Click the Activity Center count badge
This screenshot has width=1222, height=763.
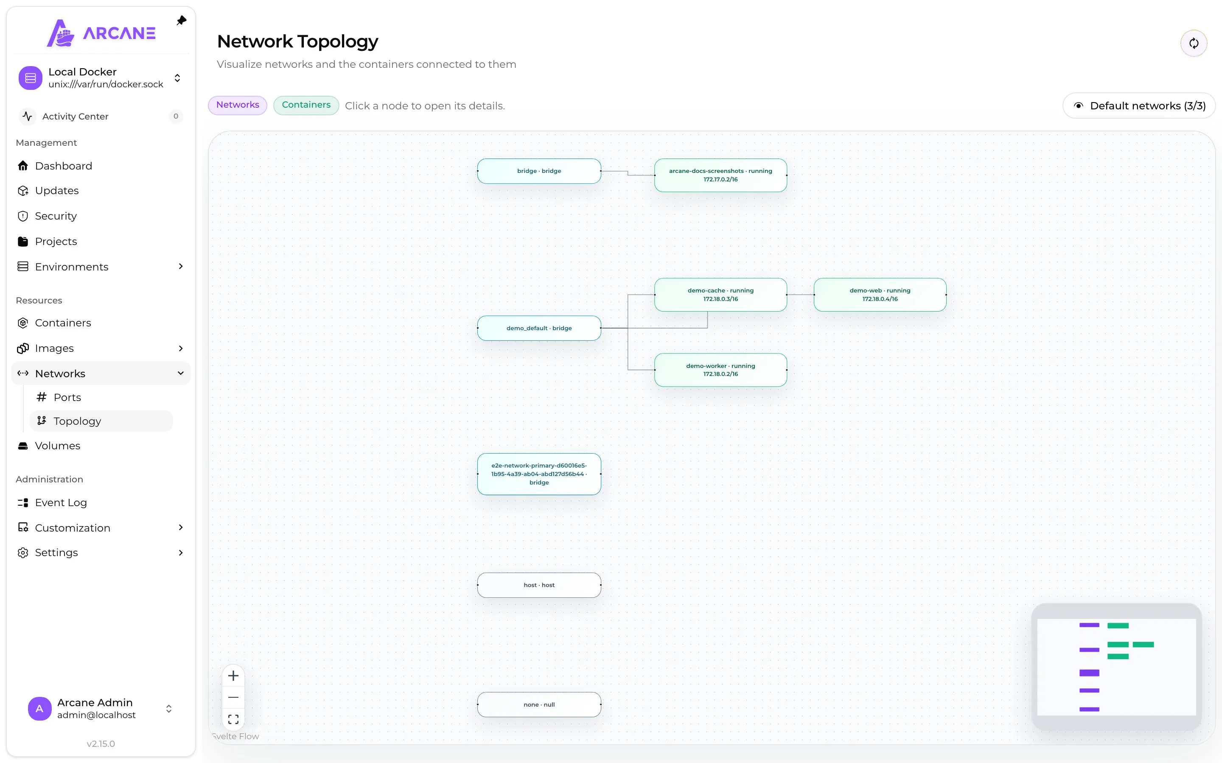pos(176,116)
